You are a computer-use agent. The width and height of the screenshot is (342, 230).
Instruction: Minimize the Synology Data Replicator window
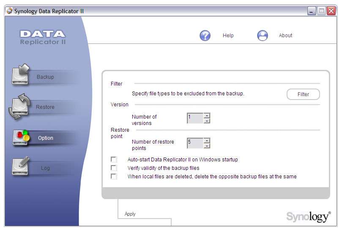click(312, 11)
